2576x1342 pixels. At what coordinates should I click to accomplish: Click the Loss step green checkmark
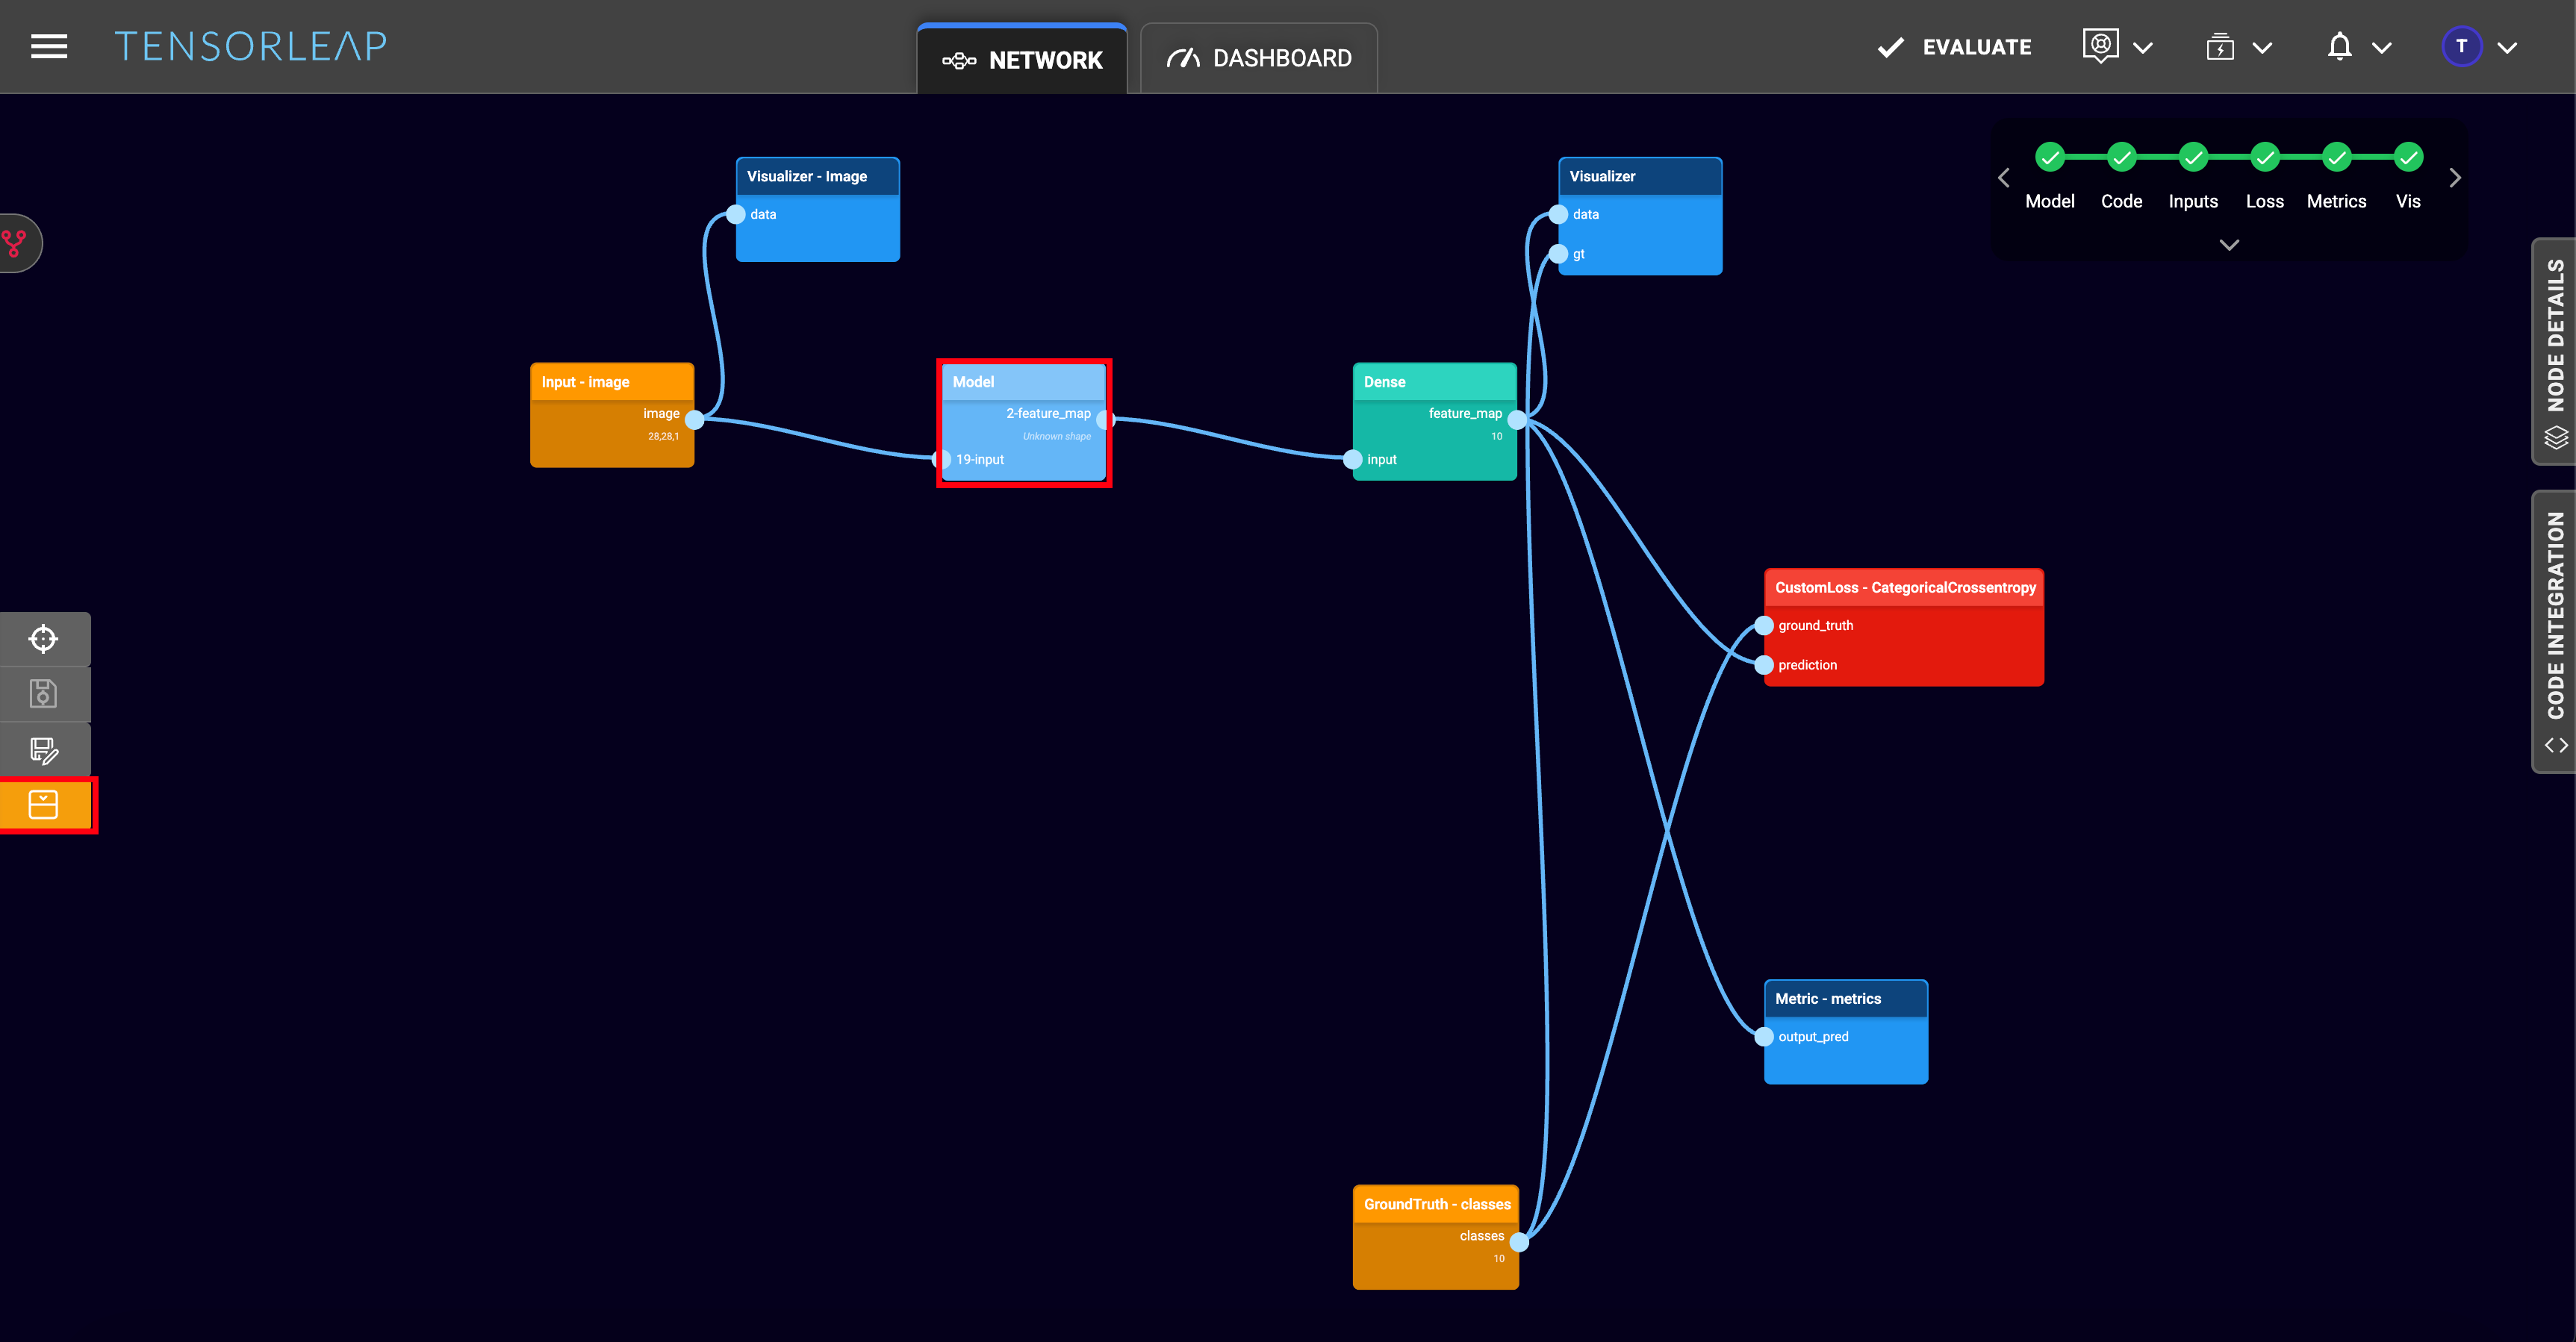pos(2264,157)
